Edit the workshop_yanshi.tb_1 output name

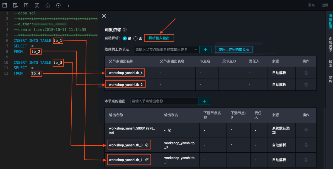(147, 160)
